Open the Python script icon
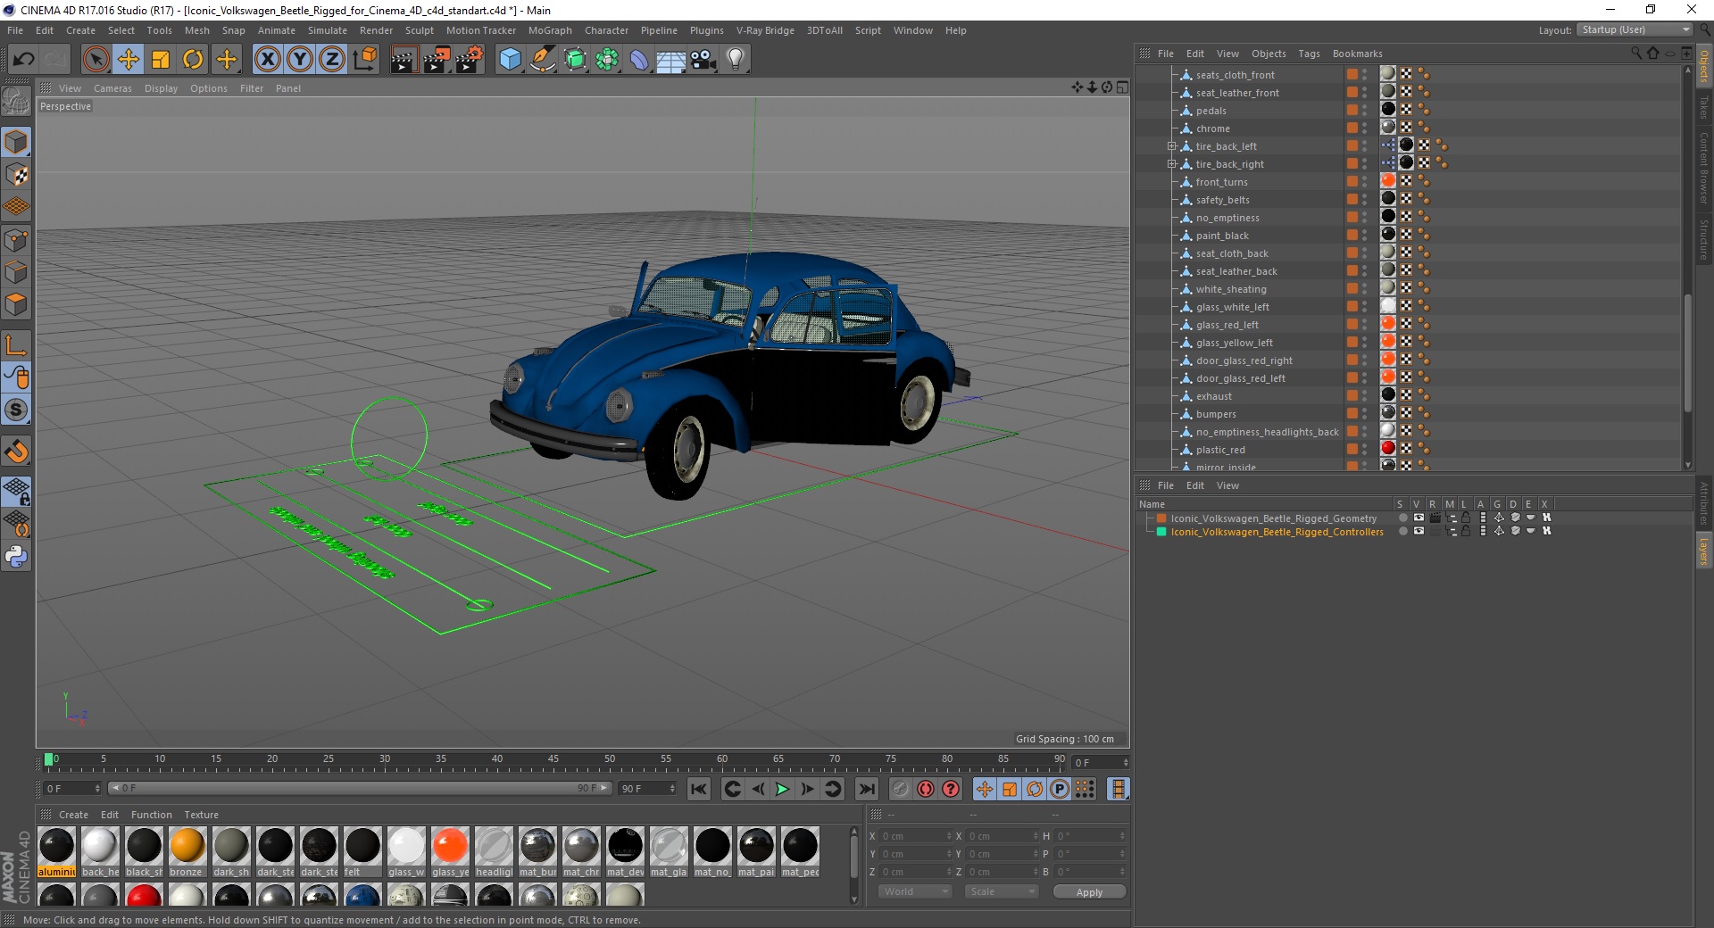1714x928 pixels. (x=16, y=557)
